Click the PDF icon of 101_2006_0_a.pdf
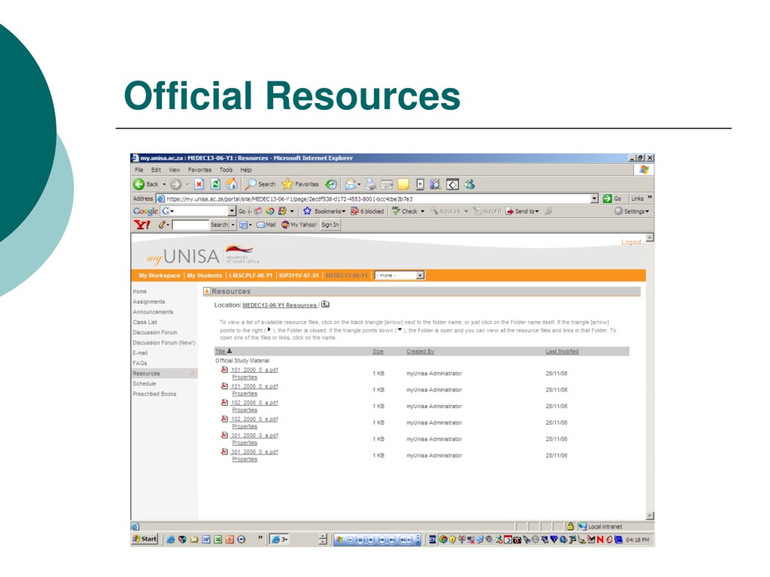The image size is (770, 577). pyautogui.click(x=225, y=369)
